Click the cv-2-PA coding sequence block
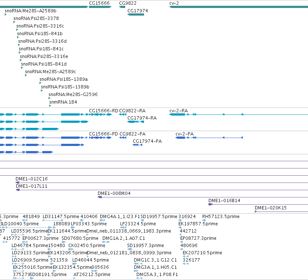Viewport: 308px width, 280px height. click(180, 138)
